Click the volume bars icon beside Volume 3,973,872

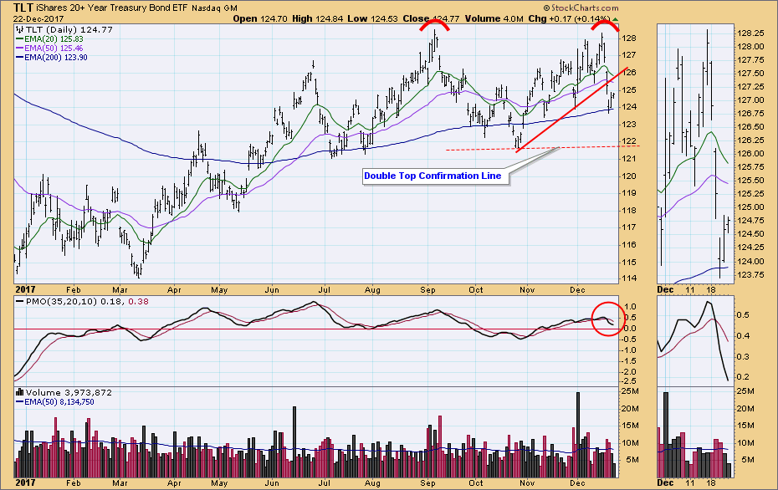click(x=20, y=392)
